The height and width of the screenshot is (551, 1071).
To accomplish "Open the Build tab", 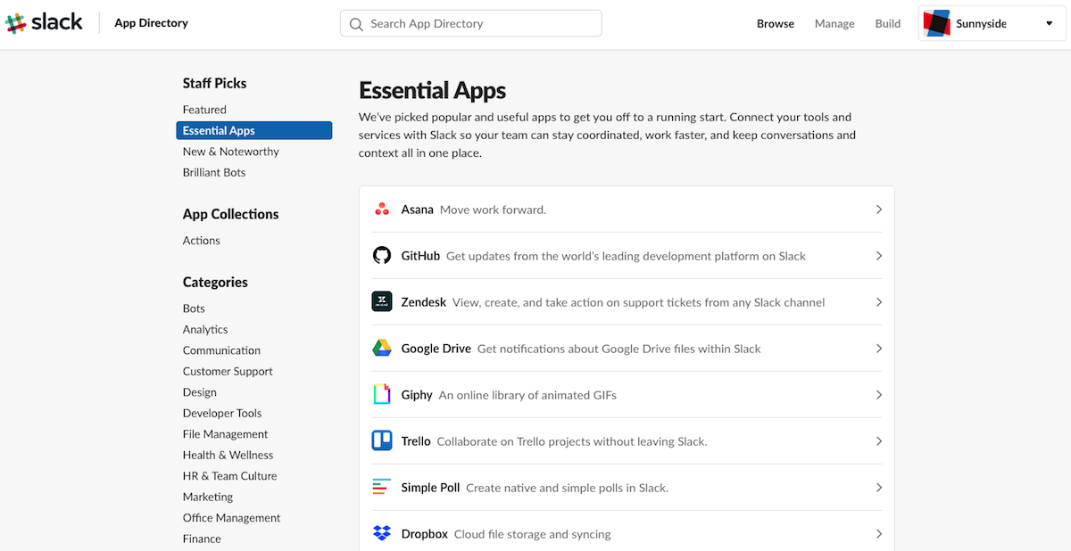I will 888,24.
